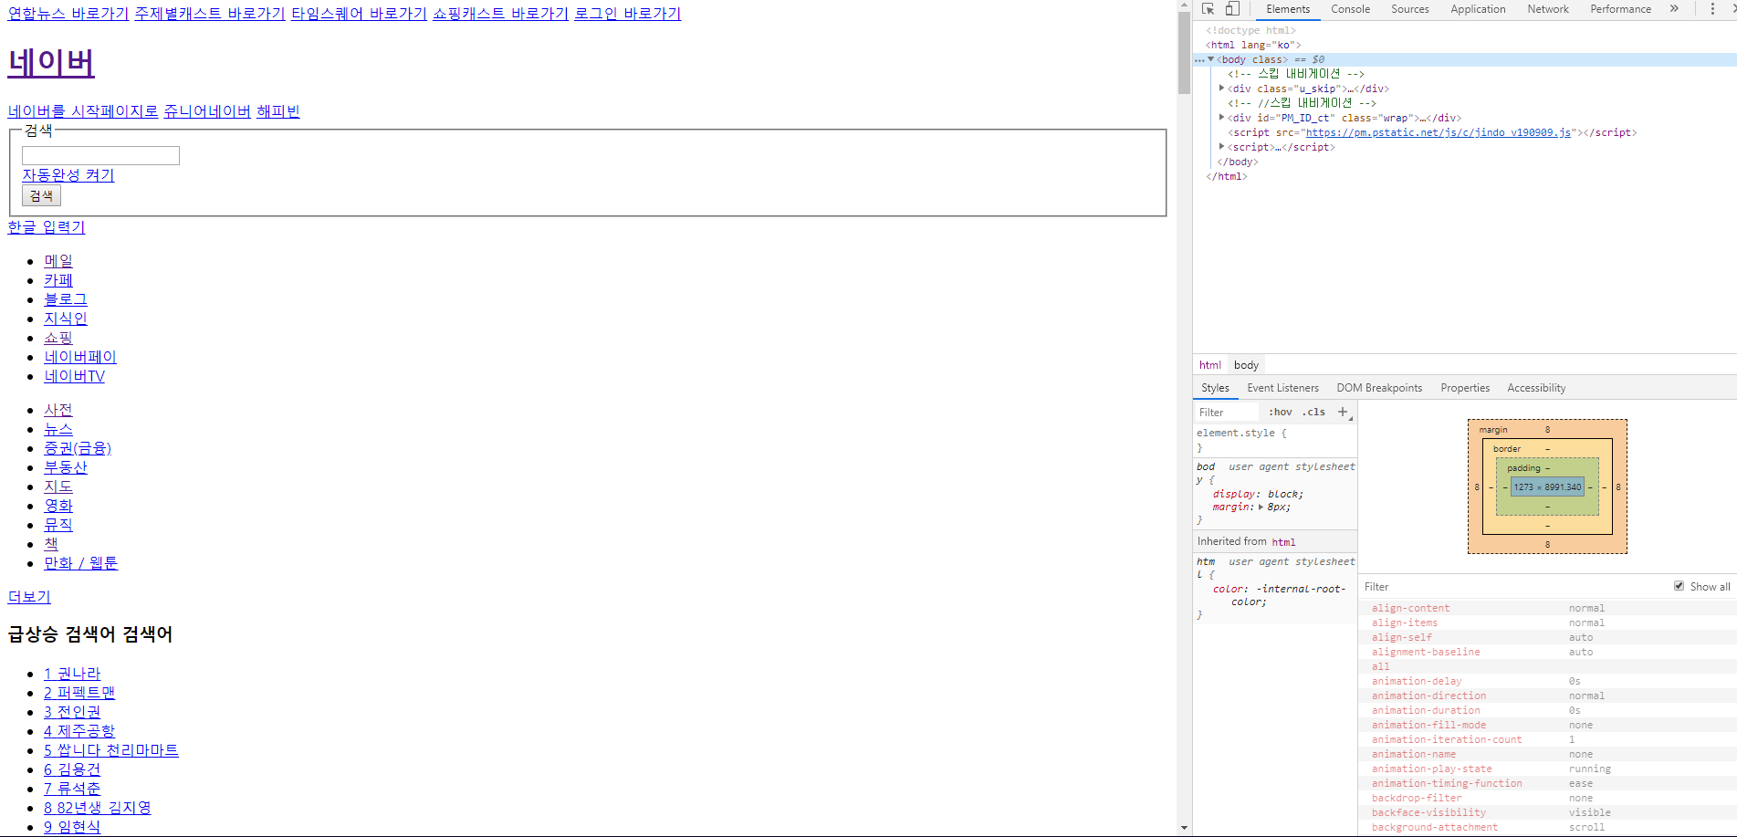Open the 증권(금융) link
Screen dimensions: 1737x837
click(x=78, y=448)
